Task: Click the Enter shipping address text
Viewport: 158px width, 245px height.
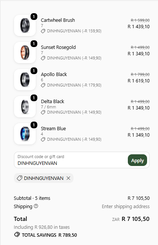Action: point(126,206)
